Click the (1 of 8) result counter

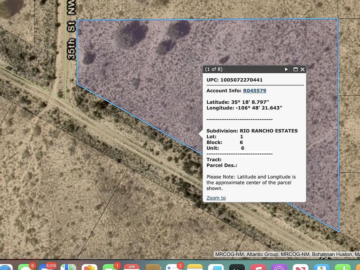214,69
